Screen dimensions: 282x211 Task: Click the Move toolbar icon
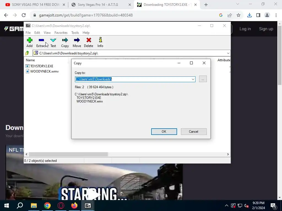pyautogui.click(x=77, y=42)
